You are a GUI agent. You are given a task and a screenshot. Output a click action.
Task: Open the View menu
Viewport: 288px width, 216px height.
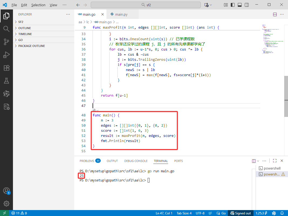pos(53,5)
